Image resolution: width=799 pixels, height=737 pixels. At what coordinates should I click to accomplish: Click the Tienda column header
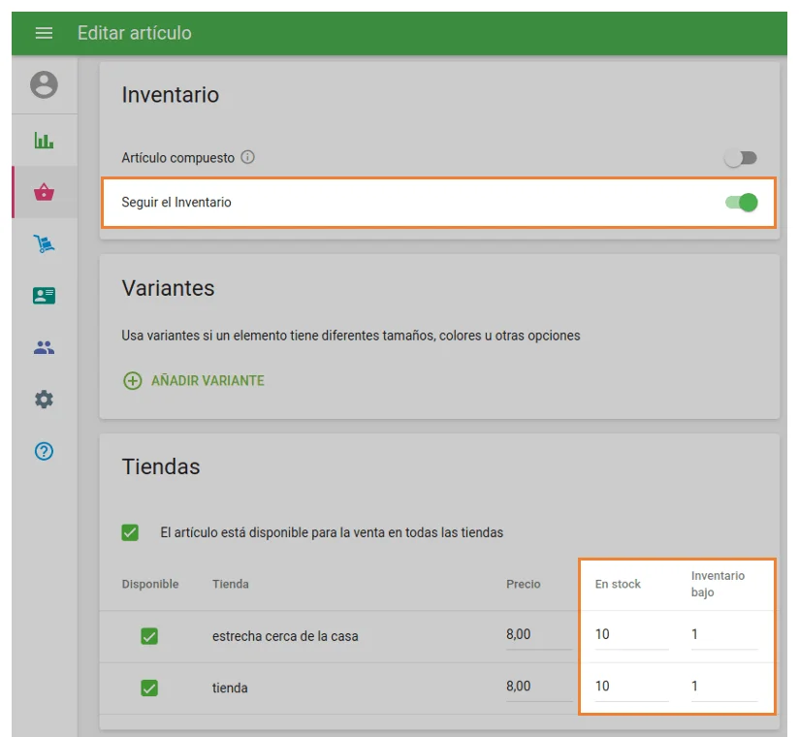pos(231,584)
